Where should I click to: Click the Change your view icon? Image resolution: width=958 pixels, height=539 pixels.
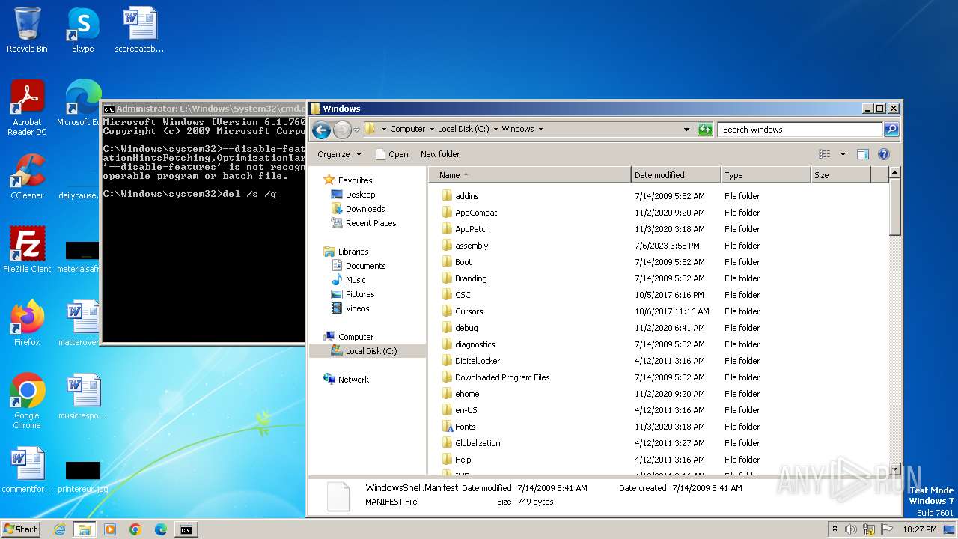824,154
